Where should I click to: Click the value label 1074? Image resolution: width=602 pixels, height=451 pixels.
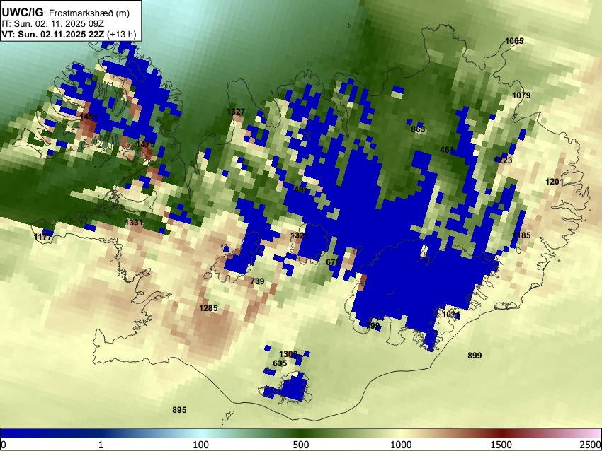tap(451, 315)
